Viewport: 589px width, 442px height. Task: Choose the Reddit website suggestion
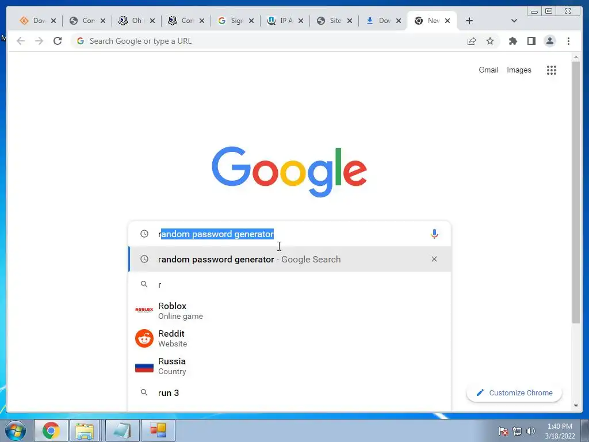pyautogui.click(x=290, y=338)
